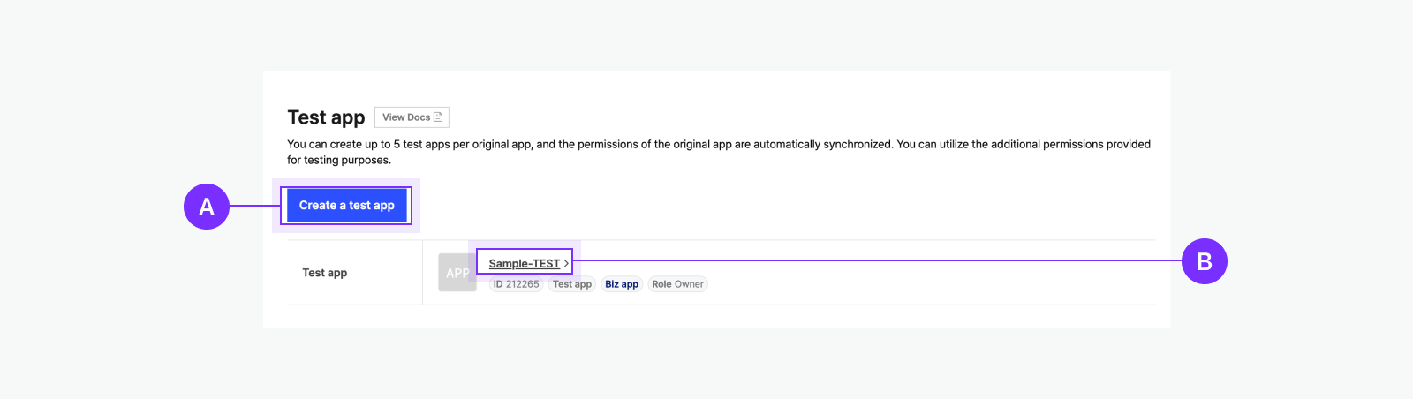Click the chevron arrow beside Sample-TEST
Image resolution: width=1413 pixels, height=399 pixels.
tap(566, 263)
